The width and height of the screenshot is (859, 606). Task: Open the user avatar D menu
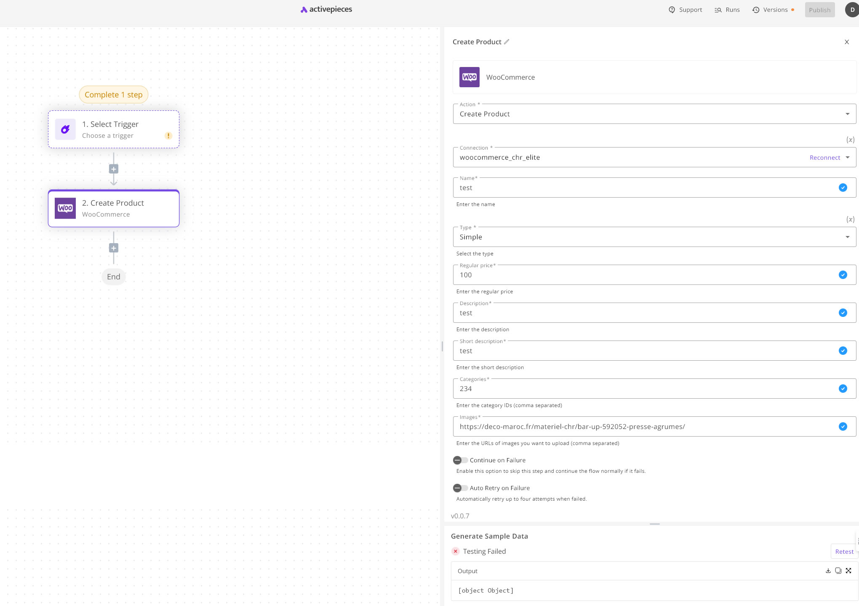tap(852, 10)
